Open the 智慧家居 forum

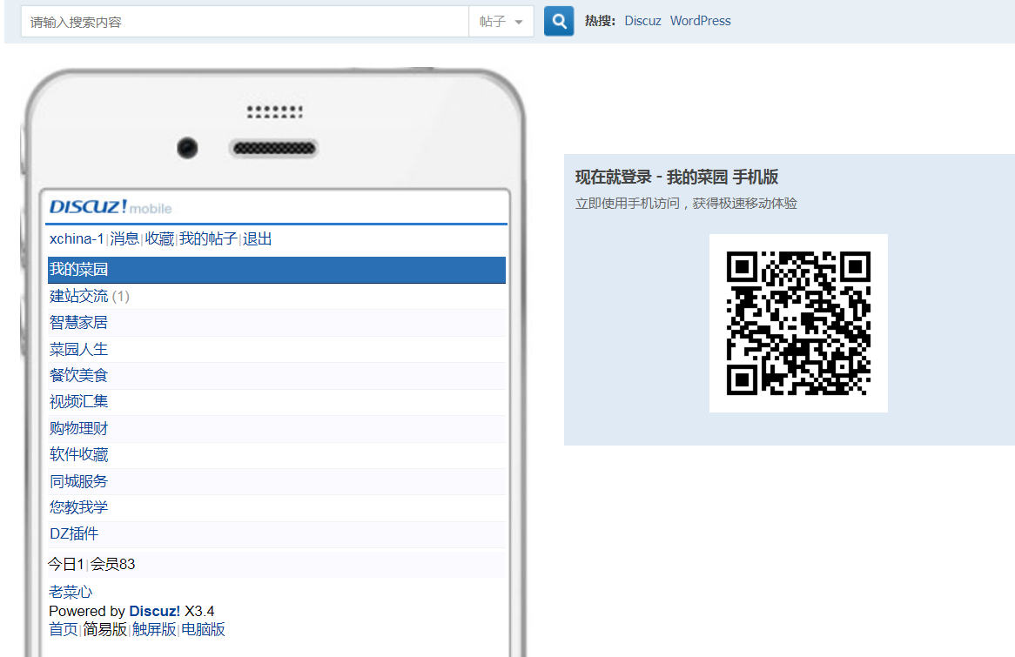(x=78, y=322)
